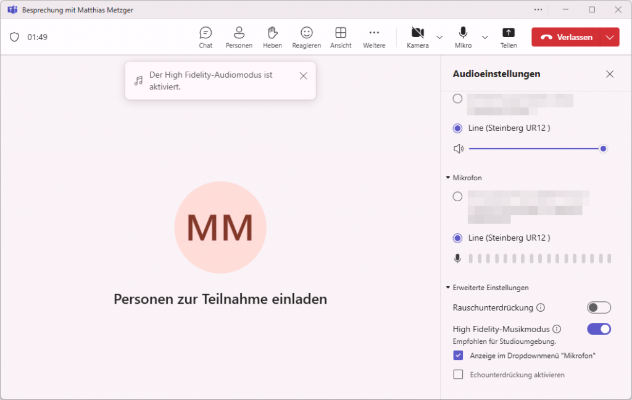This screenshot has height=400, width=632.
Task: Share screen with Teilen
Action: 509,37
